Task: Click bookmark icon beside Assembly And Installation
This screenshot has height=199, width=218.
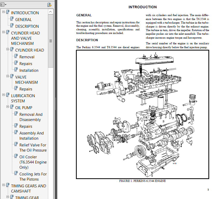Action: click(16, 132)
